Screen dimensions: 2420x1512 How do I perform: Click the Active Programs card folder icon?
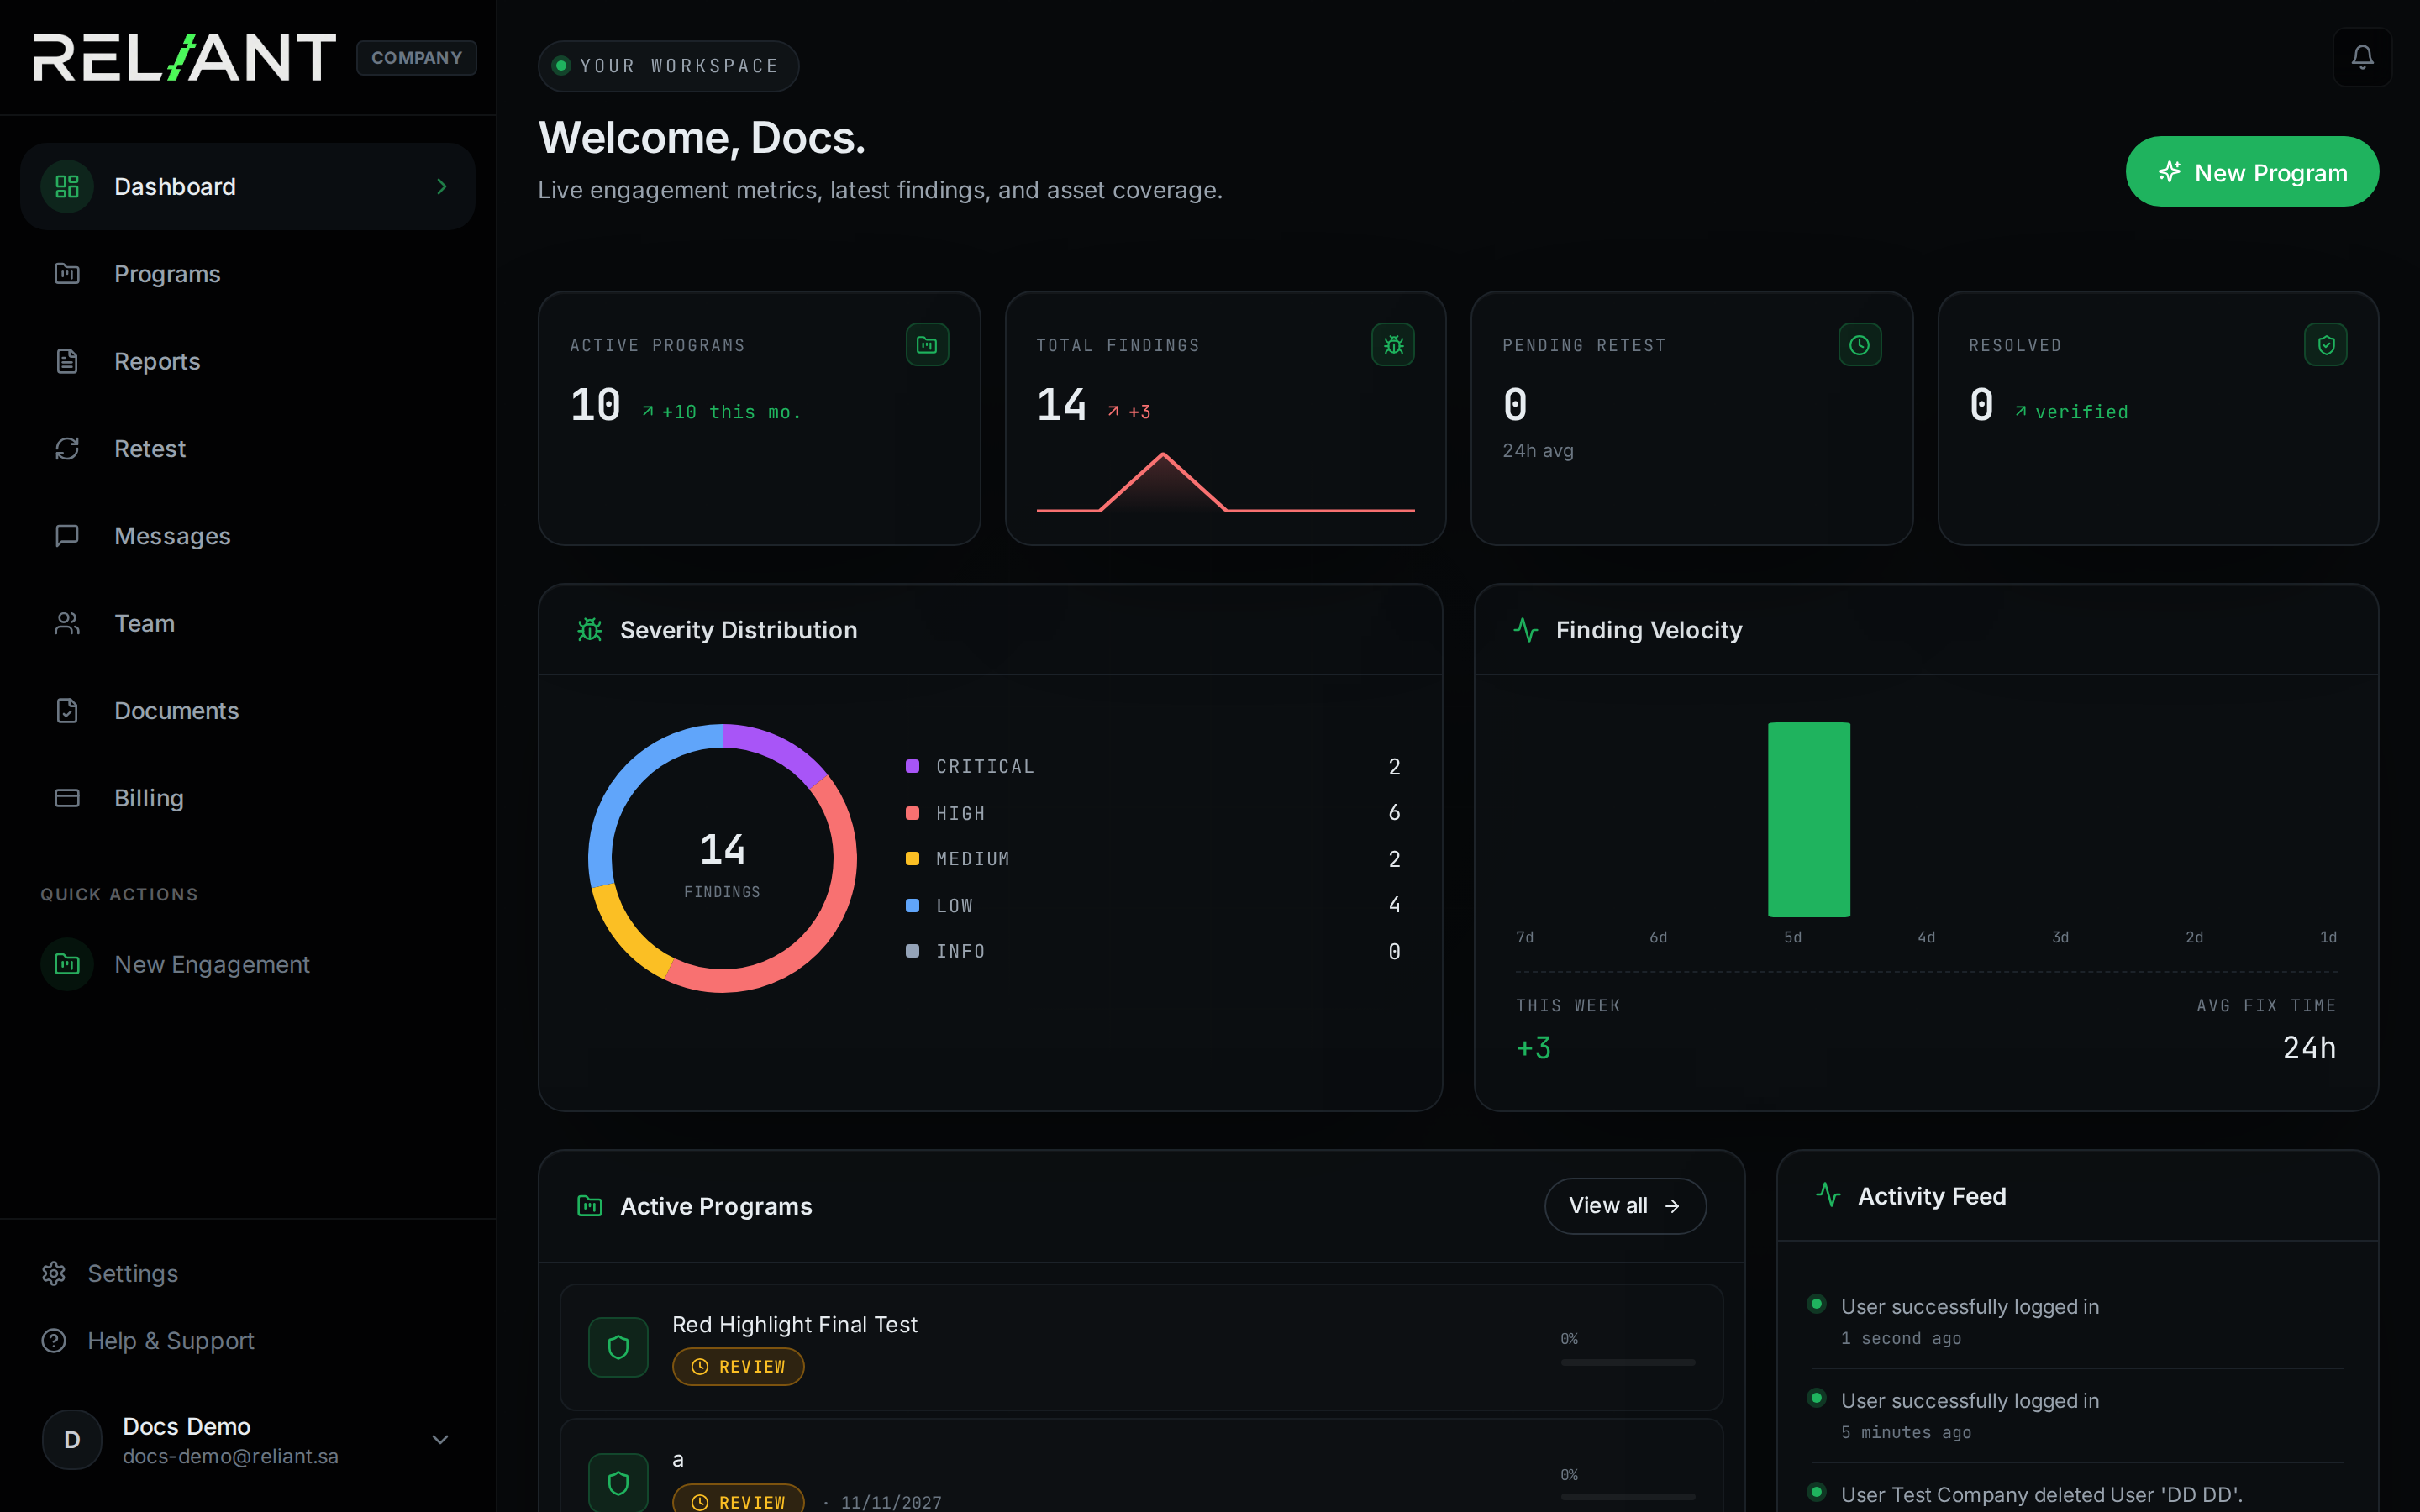coord(927,345)
